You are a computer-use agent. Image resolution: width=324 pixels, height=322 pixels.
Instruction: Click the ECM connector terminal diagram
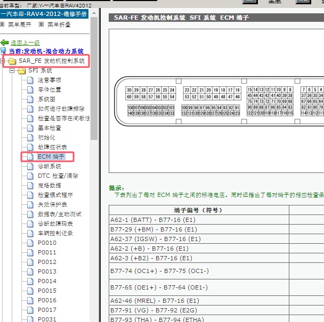(x=219, y=101)
